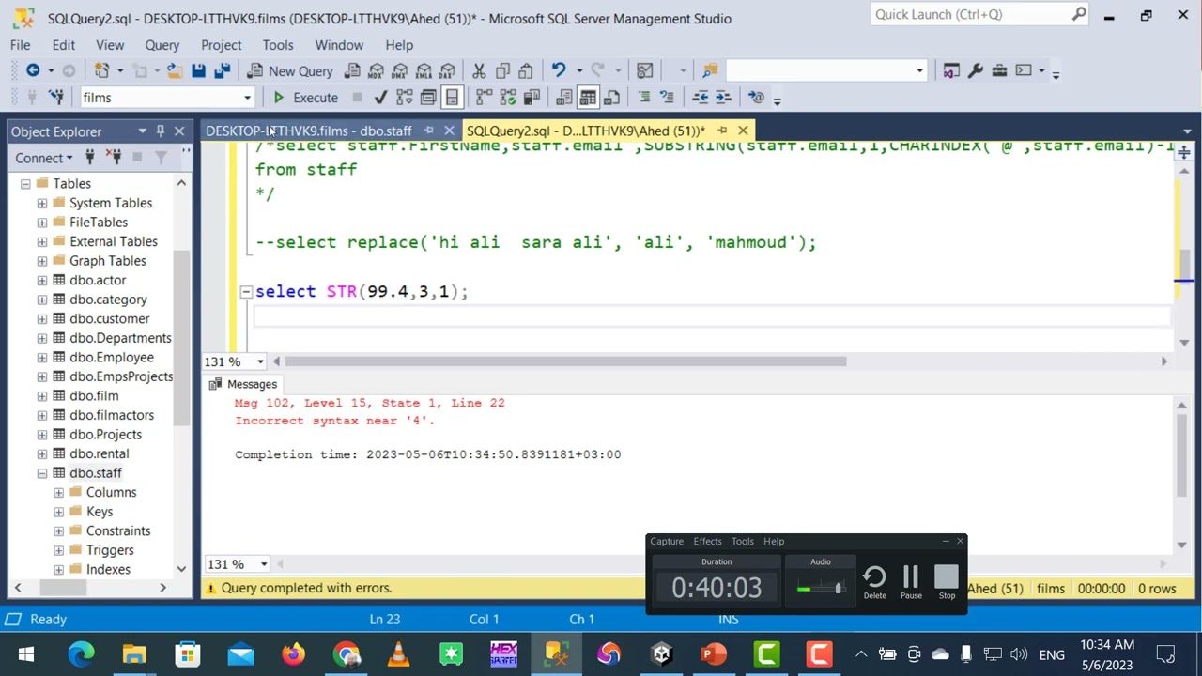Click the Pause button in recorder
1202x676 pixels.
911,582
